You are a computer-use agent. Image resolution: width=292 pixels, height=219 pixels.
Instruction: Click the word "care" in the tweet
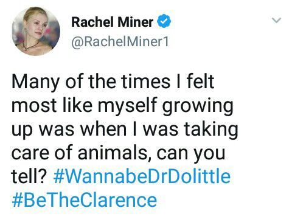tap(30, 153)
